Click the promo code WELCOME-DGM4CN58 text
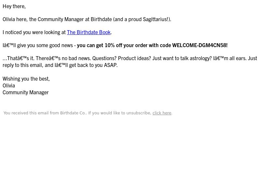 pyautogui.click(x=199, y=45)
